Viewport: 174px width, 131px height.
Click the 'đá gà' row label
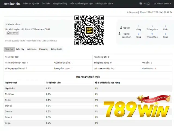[x=8, y=123]
